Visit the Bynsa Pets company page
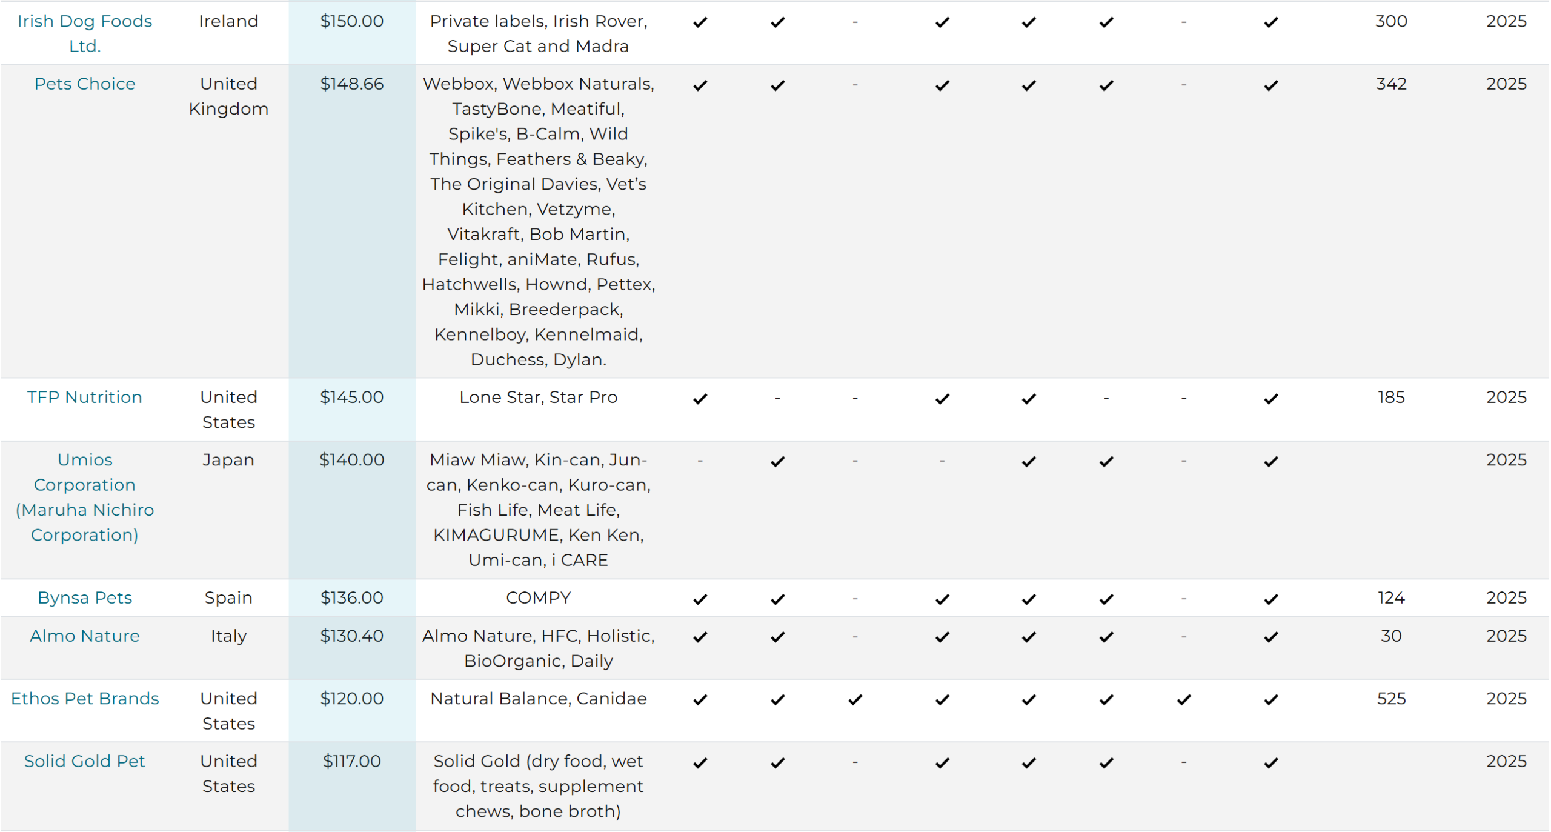 [x=85, y=597]
